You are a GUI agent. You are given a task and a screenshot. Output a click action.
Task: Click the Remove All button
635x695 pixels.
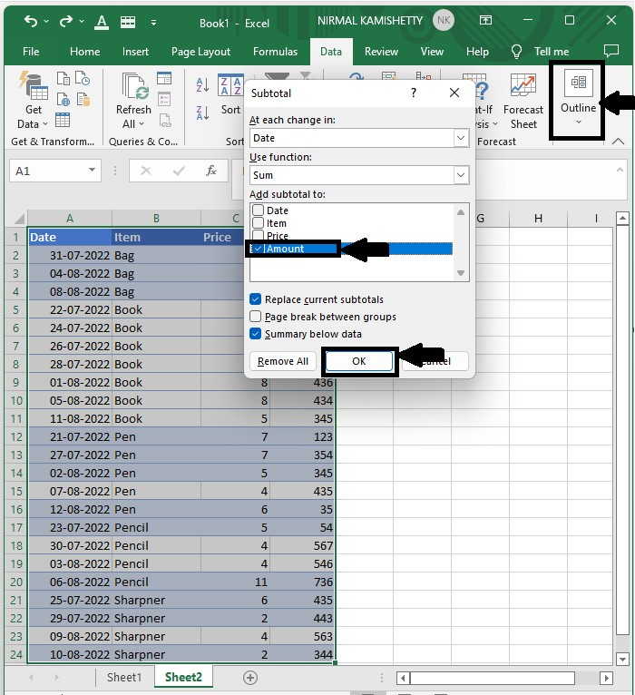click(283, 361)
